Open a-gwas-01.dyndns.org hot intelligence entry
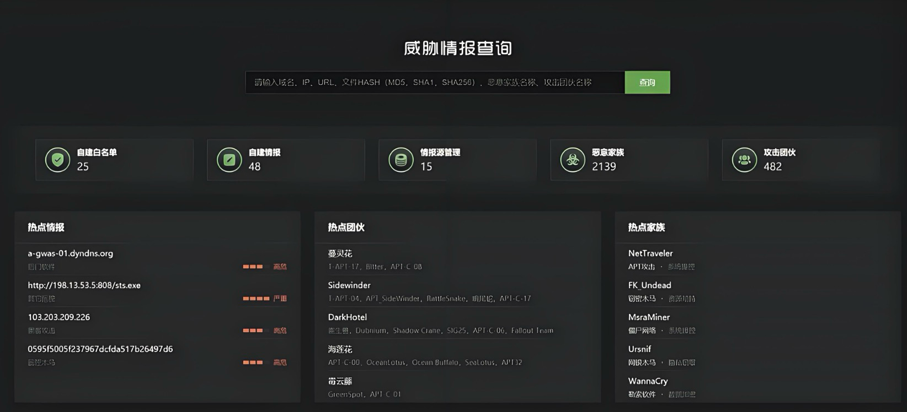 (x=71, y=253)
